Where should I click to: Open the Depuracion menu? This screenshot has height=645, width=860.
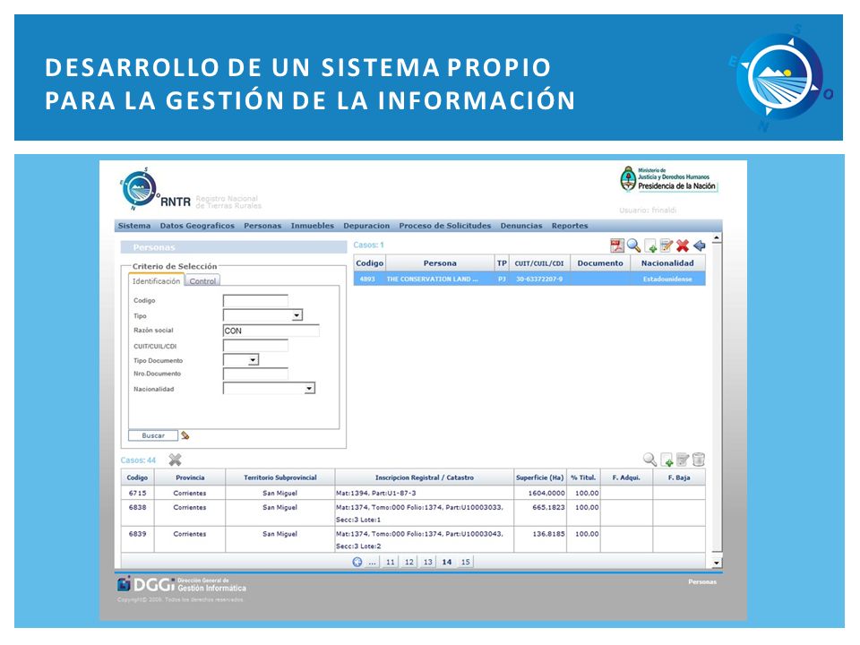[366, 226]
